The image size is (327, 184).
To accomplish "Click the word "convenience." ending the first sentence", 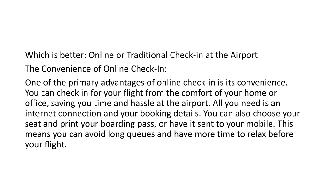I will (262, 83).
